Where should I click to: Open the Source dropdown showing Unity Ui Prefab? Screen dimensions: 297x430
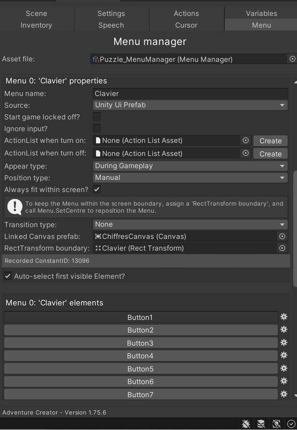[190, 105]
